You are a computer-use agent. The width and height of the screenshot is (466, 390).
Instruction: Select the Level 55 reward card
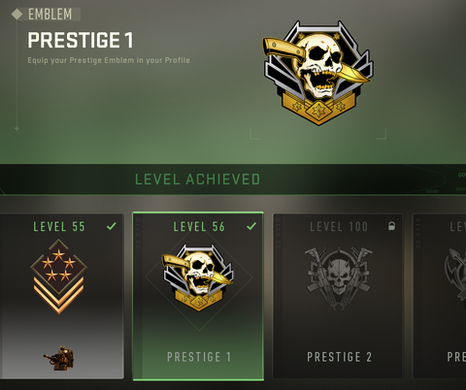(61, 296)
